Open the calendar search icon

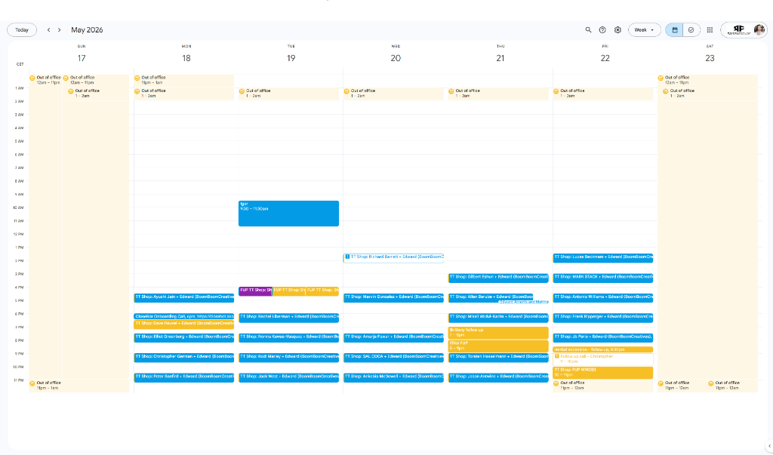588,30
